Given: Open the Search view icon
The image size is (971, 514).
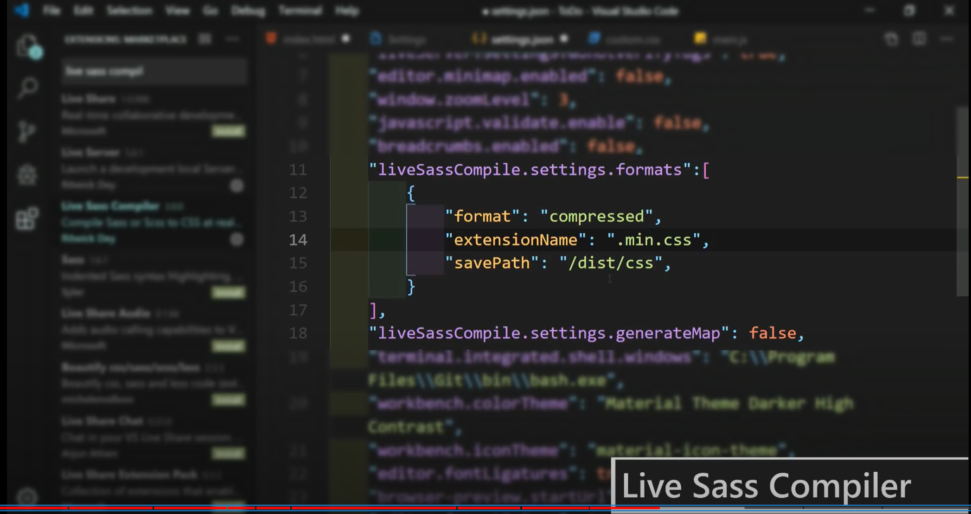Looking at the screenshot, I should tap(28, 88).
